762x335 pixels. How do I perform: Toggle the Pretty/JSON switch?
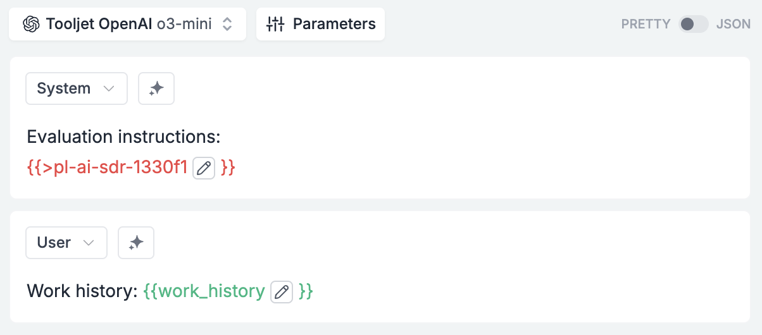[x=693, y=24]
